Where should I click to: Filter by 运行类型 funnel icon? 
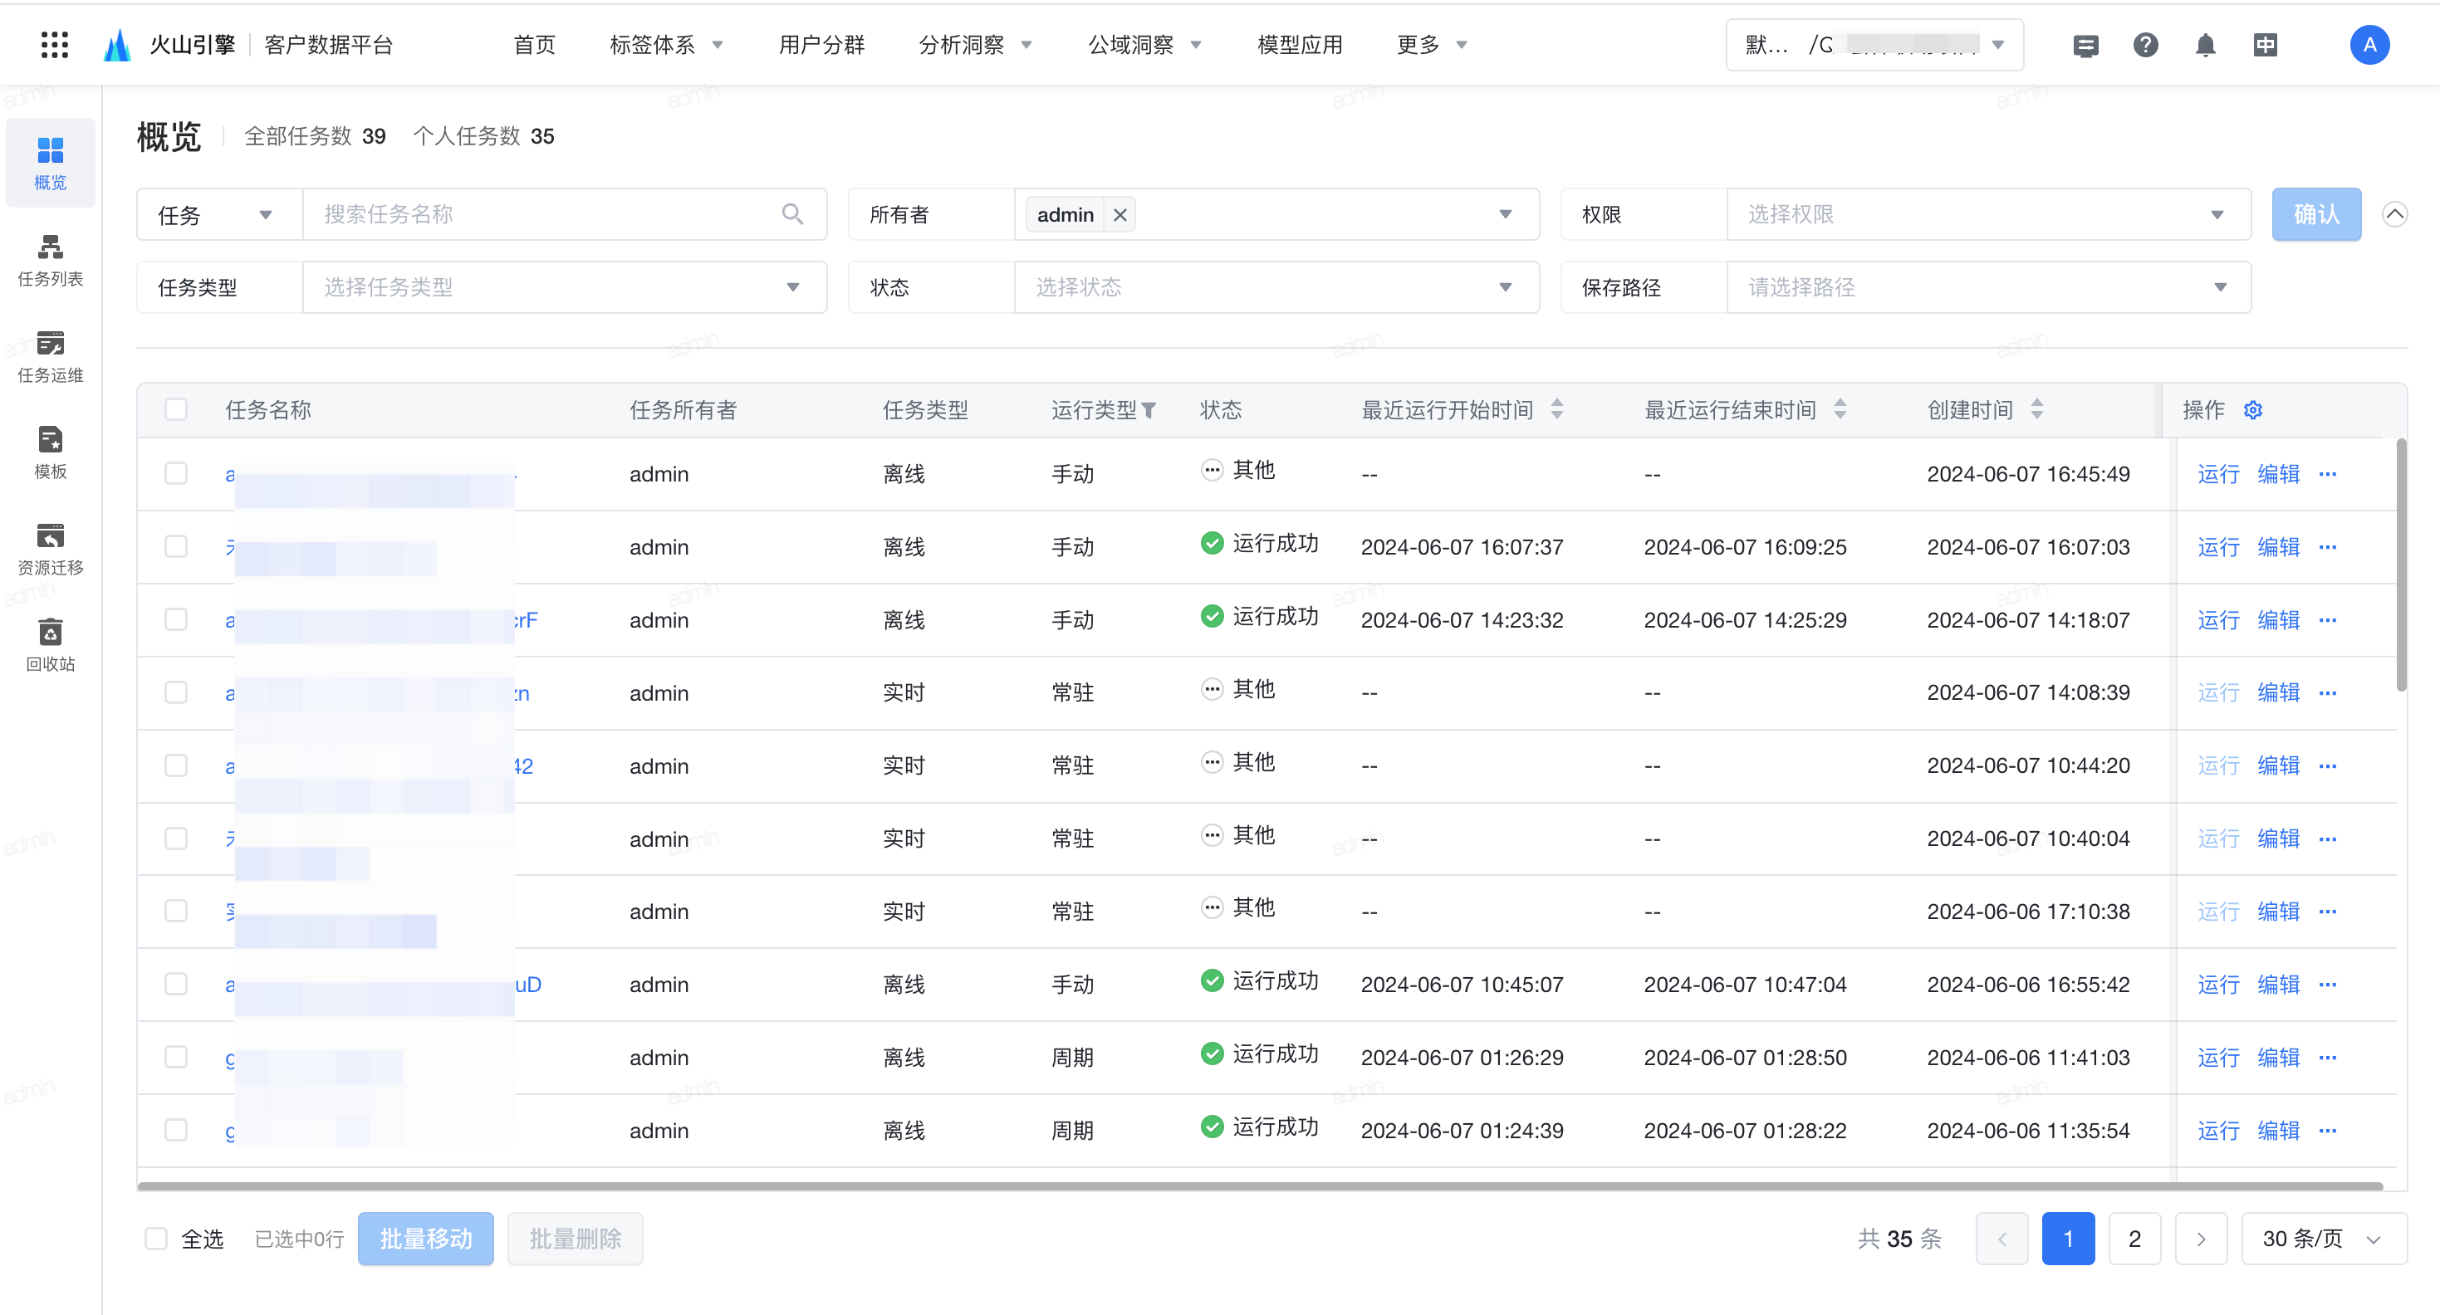point(1149,410)
